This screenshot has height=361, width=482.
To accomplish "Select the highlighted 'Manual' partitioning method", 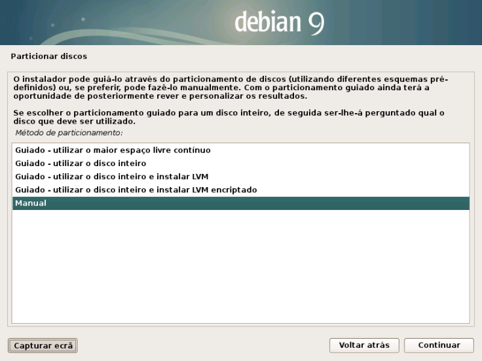I will 31,203.
